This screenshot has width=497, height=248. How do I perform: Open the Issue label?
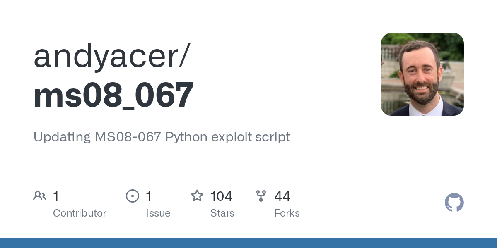(x=158, y=213)
